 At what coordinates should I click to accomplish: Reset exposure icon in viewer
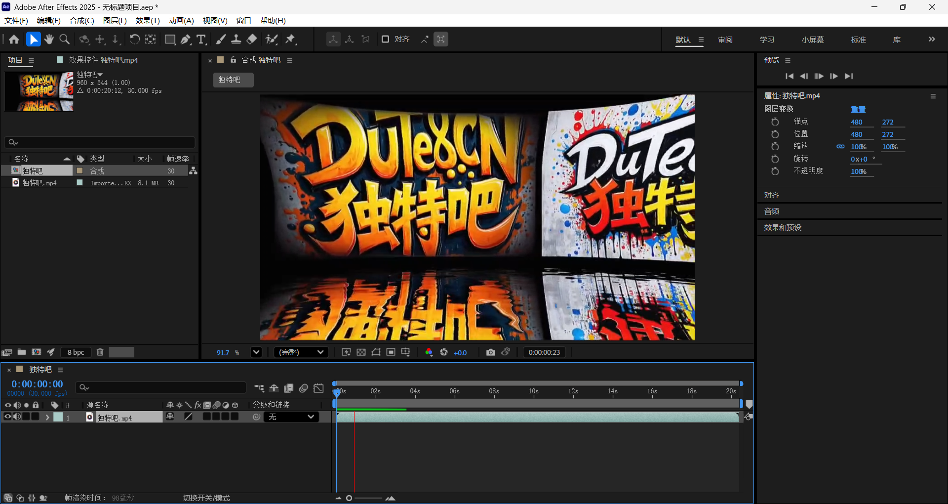(444, 352)
